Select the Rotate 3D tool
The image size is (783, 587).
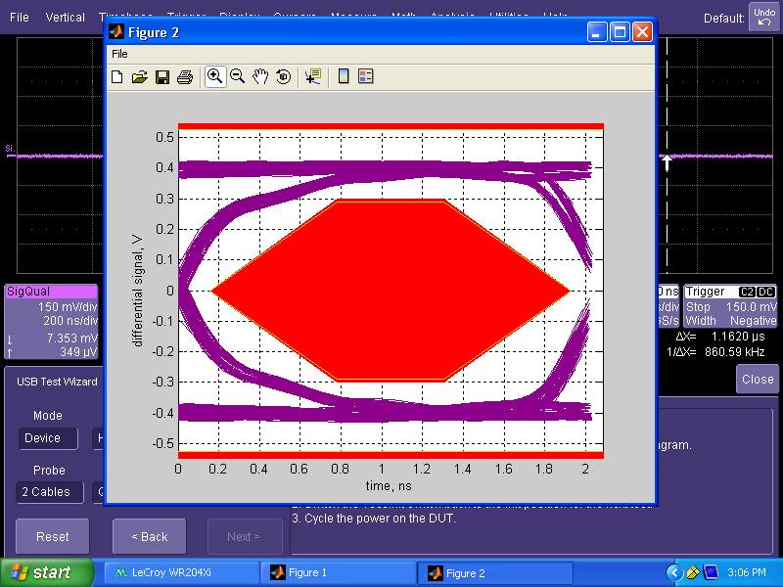pos(283,77)
